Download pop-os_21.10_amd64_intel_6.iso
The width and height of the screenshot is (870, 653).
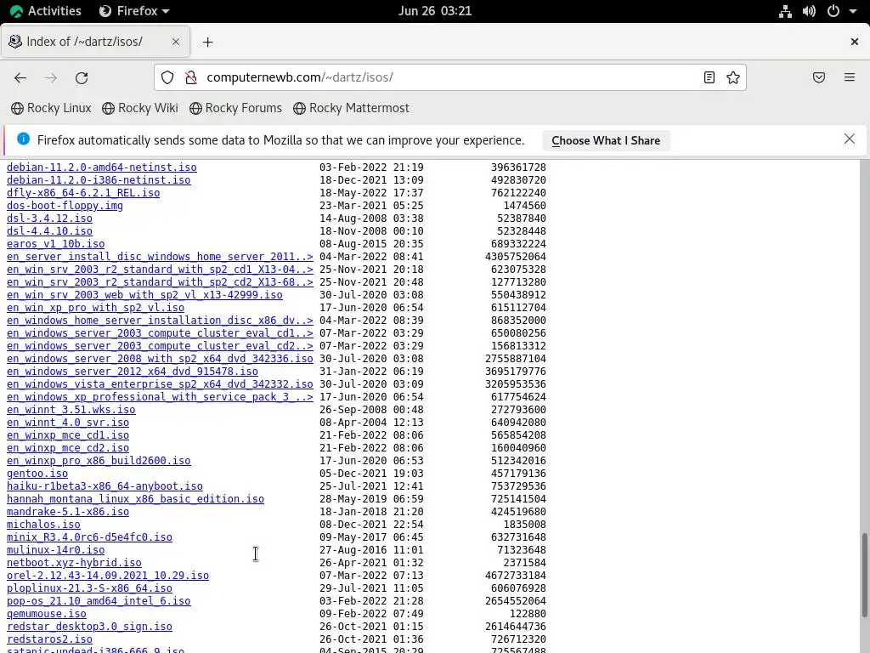(99, 601)
